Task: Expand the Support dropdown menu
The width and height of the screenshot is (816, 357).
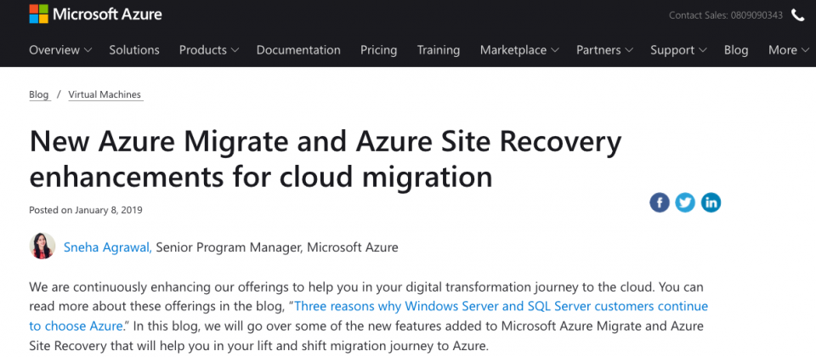Action: pyautogui.click(x=678, y=50)
